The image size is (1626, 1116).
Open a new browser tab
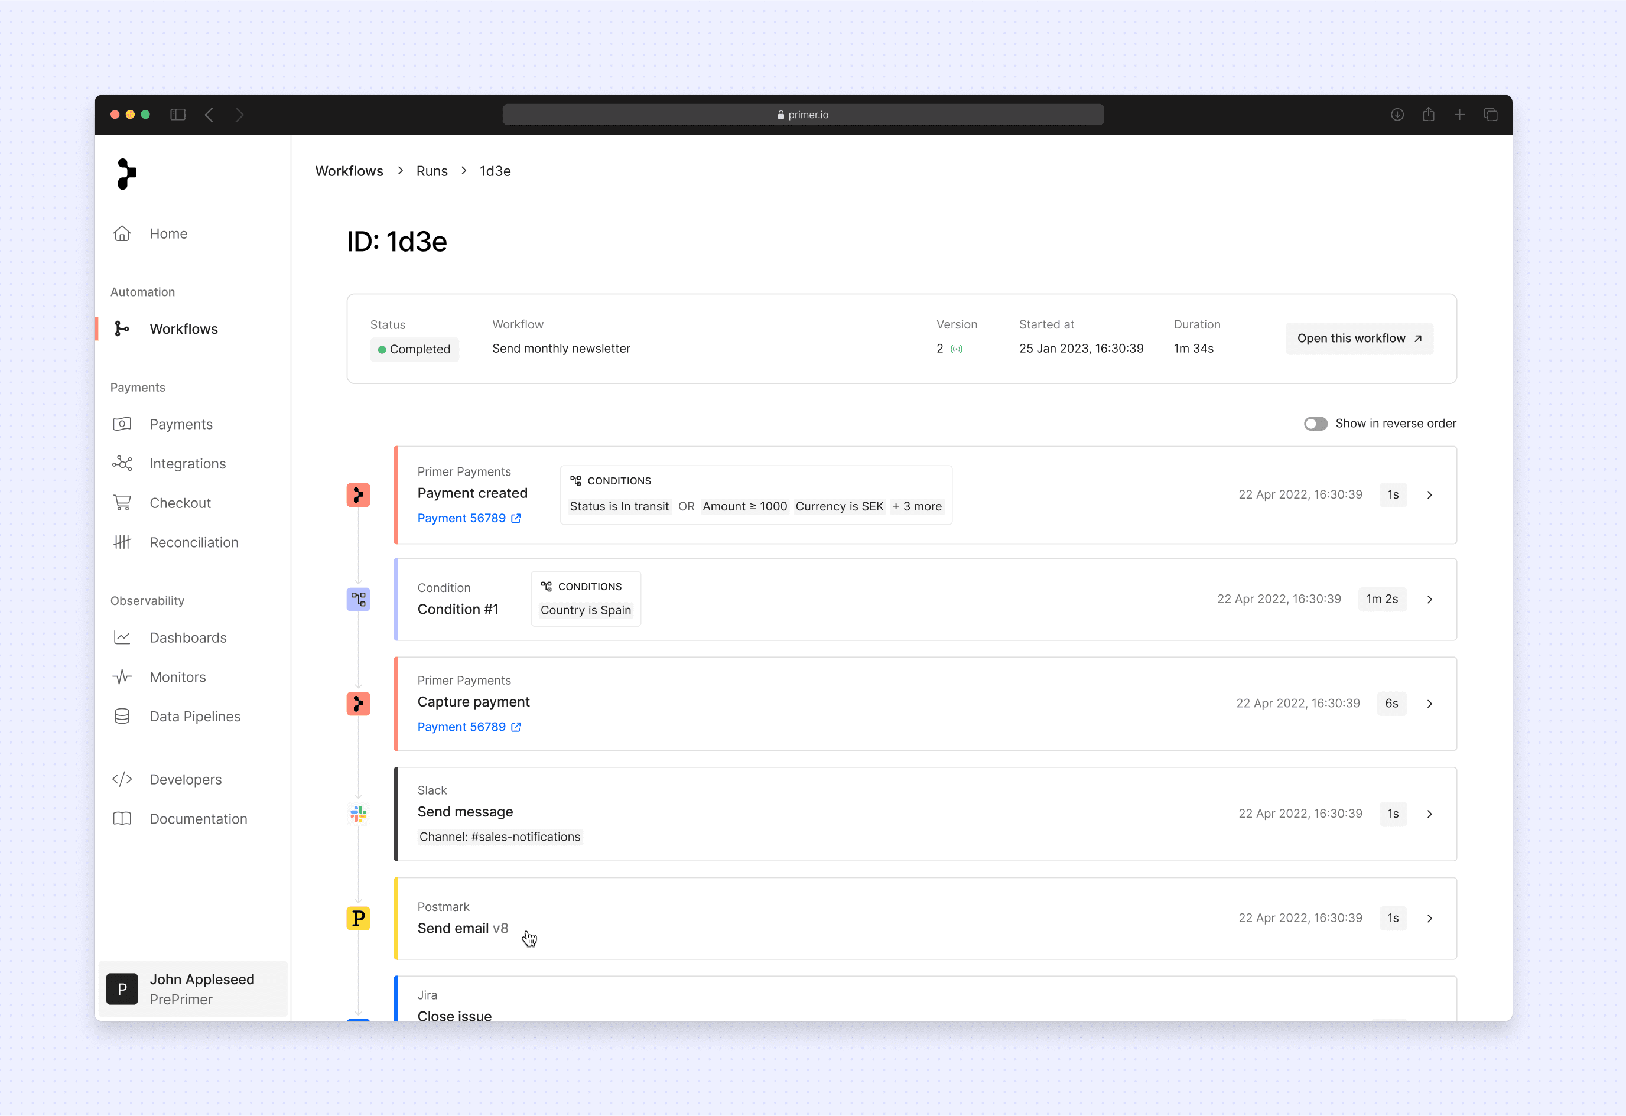point(1459,115)
